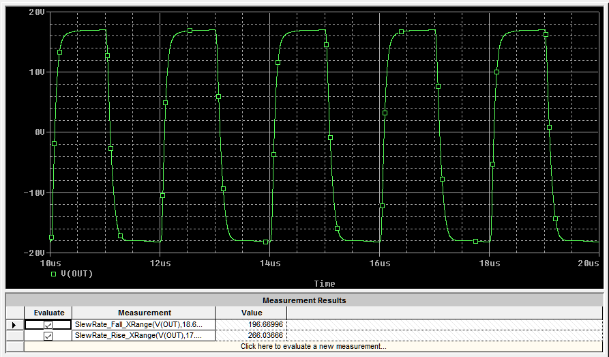Screen dimensions: 609x357
Task: Toggle Evaluate checkbox for SlewRate_Rise measurement
Action: point(48,336)
